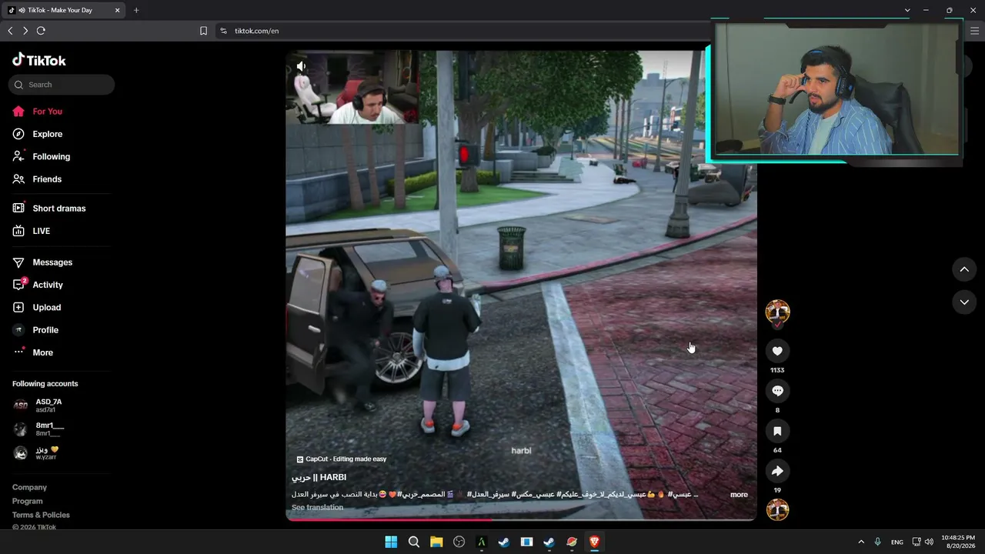The width and height of the screenshot is (985, 554).
Task: Open the HARBI creator name link
Action: [319, 478]
